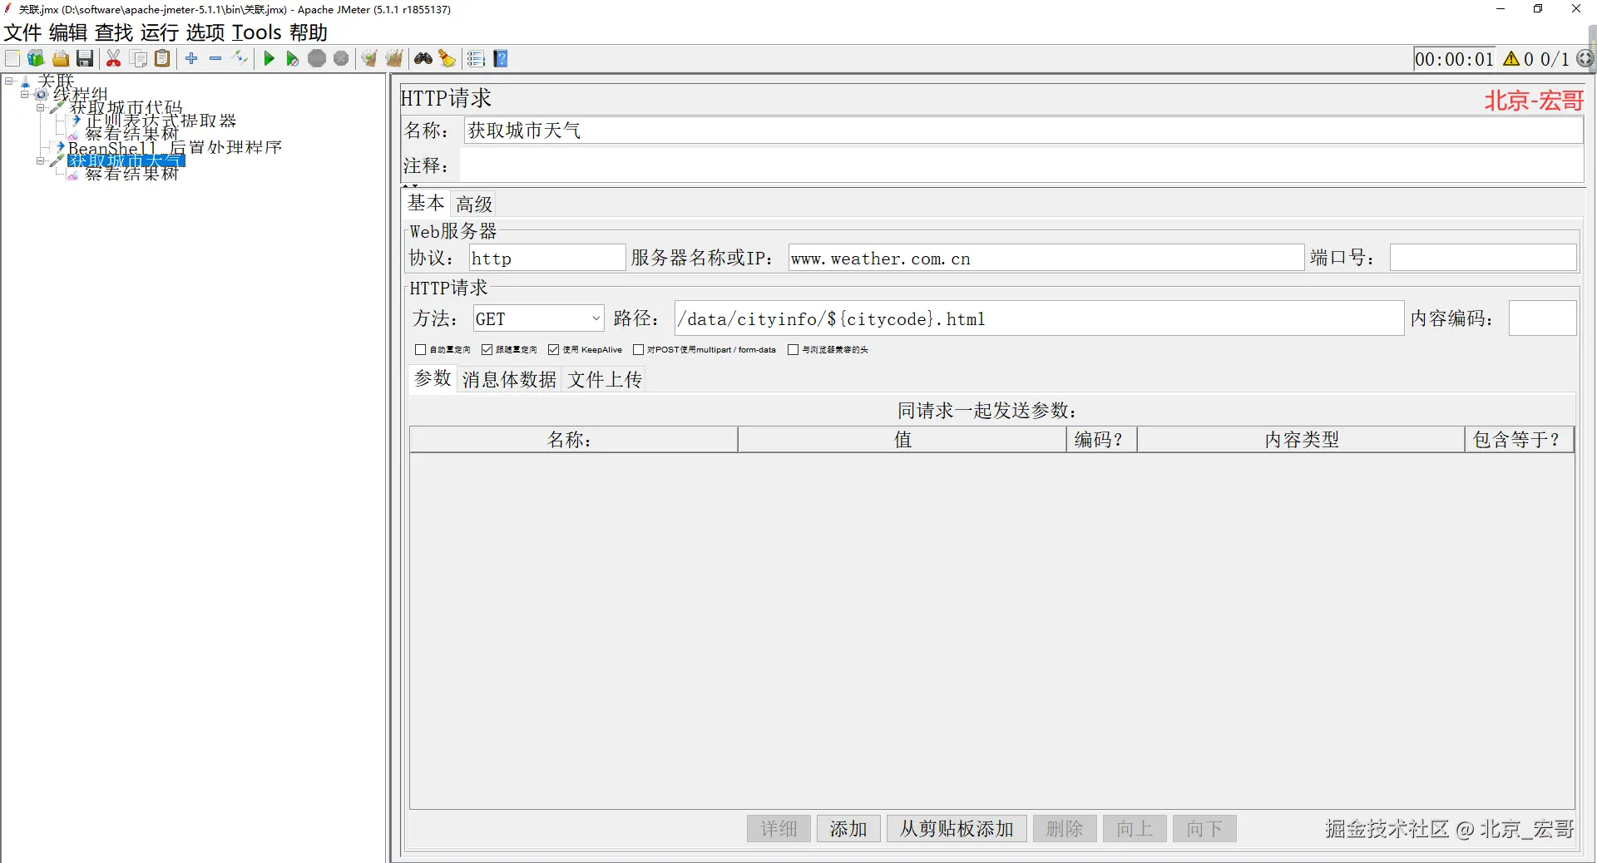Click the 路径 path field
This screenshot has width=1597, height=863.
(x=1039, y=318)
